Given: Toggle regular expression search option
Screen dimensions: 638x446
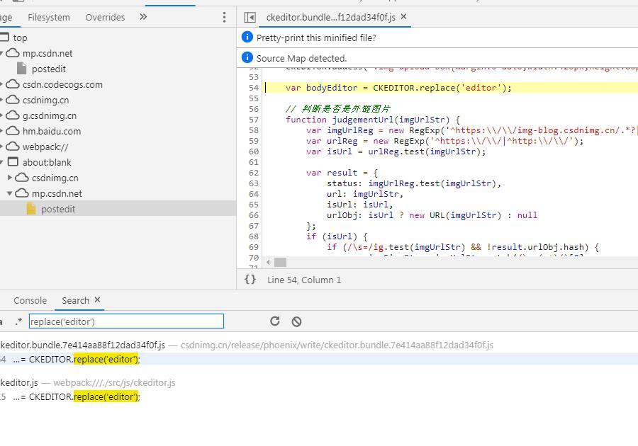Looking at the screenshot, I should click(x=18, y=321).
